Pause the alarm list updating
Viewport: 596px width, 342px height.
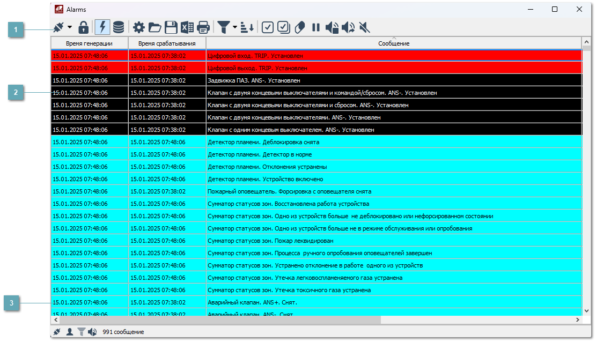coord(316,27)
